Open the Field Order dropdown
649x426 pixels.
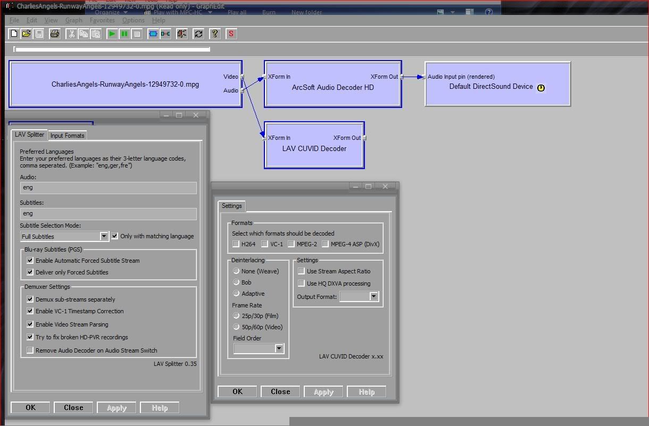(279, 348)
